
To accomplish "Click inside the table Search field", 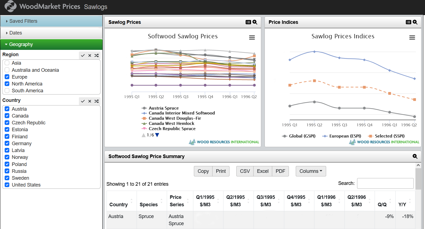I will (385, 184).
